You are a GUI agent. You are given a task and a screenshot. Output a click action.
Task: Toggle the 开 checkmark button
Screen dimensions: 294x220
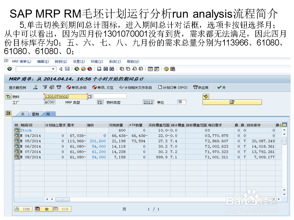(221, 88)
